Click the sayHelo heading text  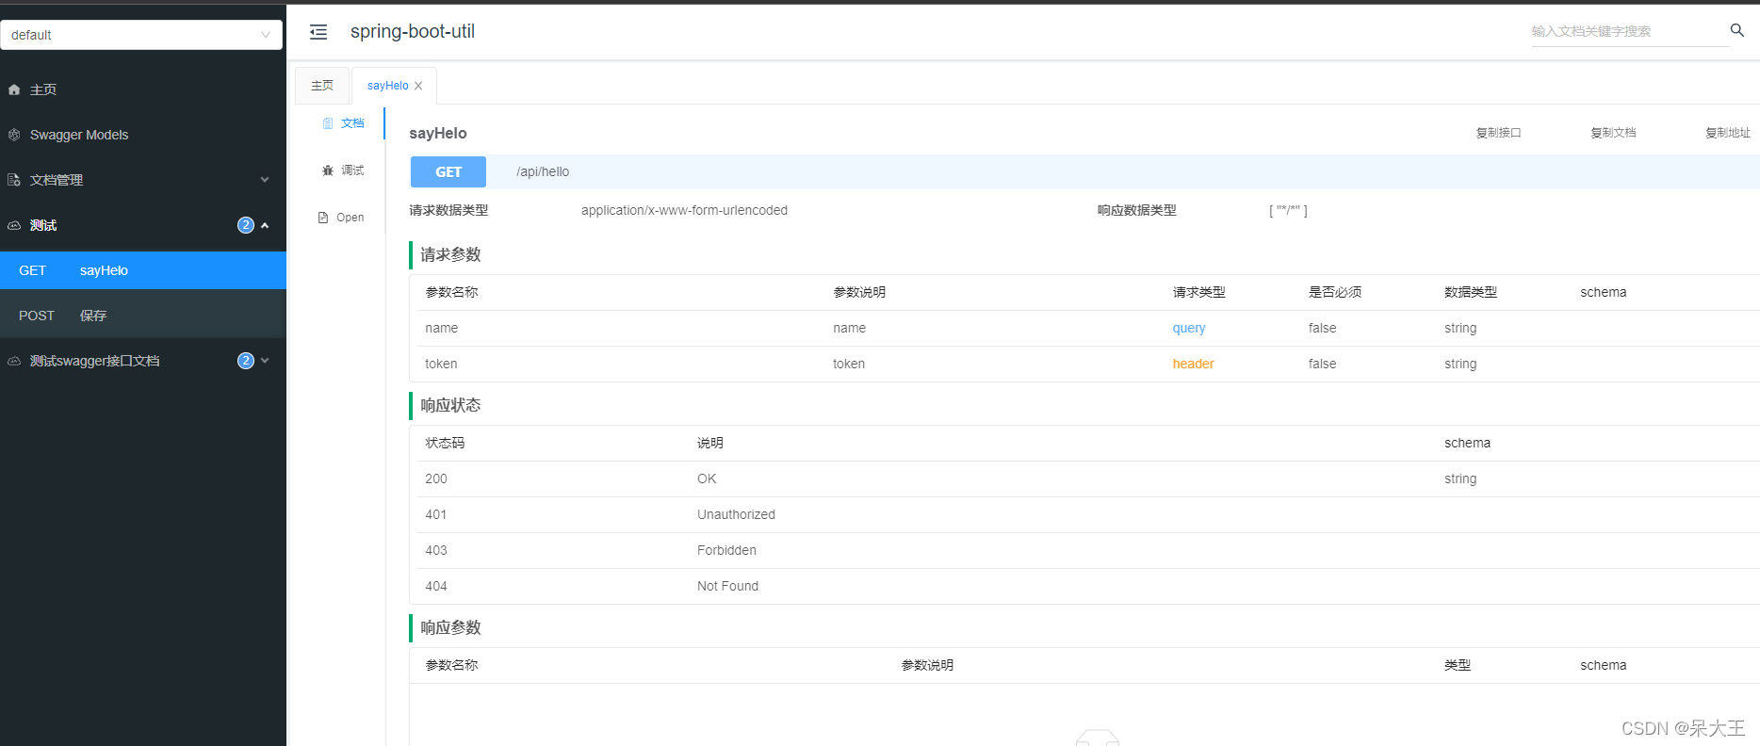pos(438,134)
